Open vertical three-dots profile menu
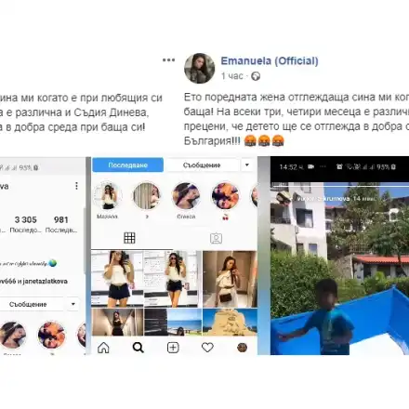Image resolution: width=409 pixels, height=409 pixels. (x=76, y=186)
